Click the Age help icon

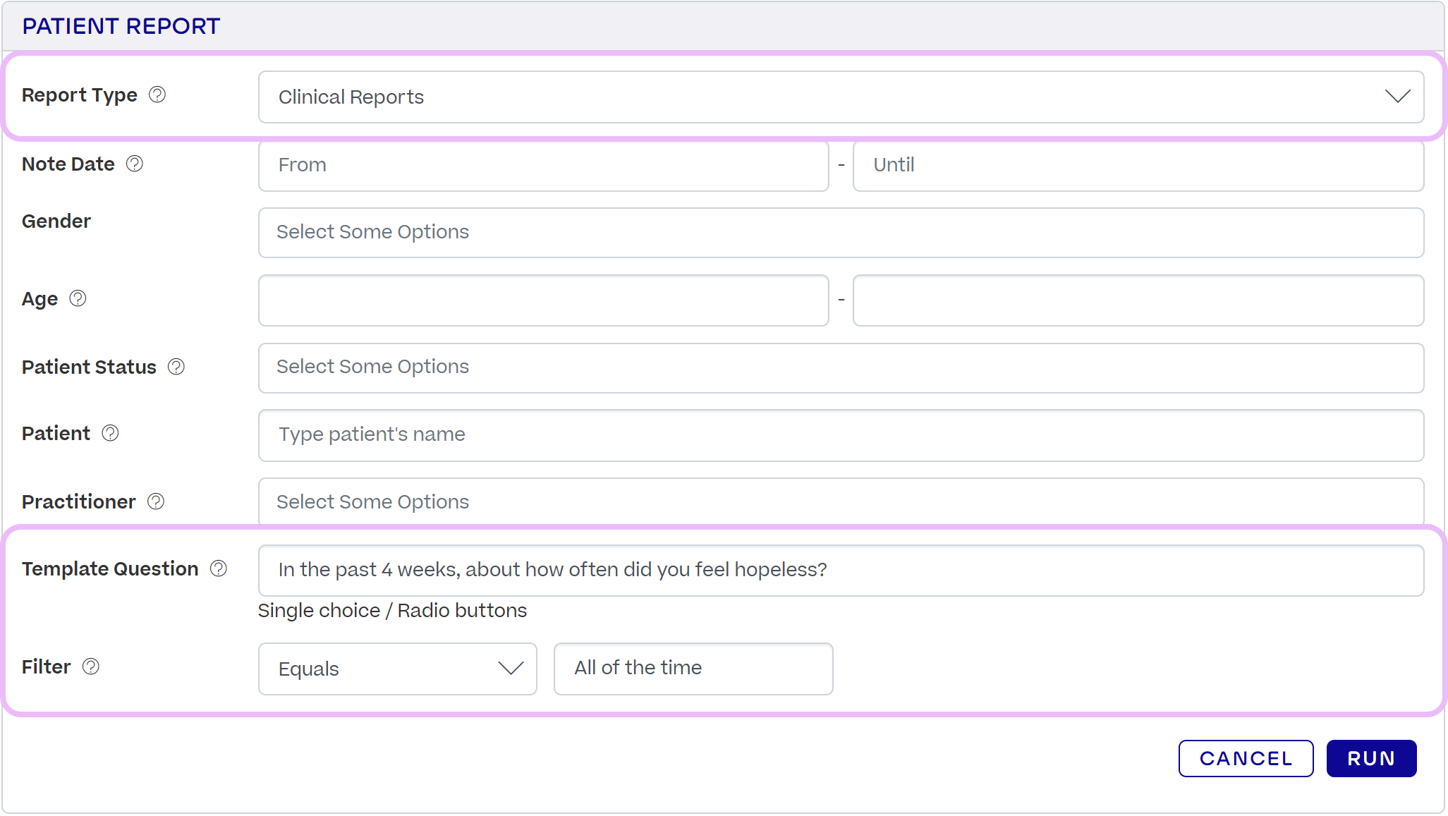(x=78, y=298)
